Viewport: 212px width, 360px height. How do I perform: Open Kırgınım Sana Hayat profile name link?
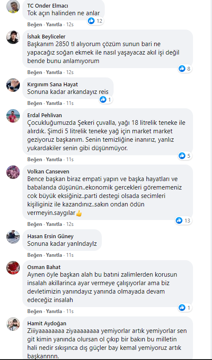click(52, 85)
